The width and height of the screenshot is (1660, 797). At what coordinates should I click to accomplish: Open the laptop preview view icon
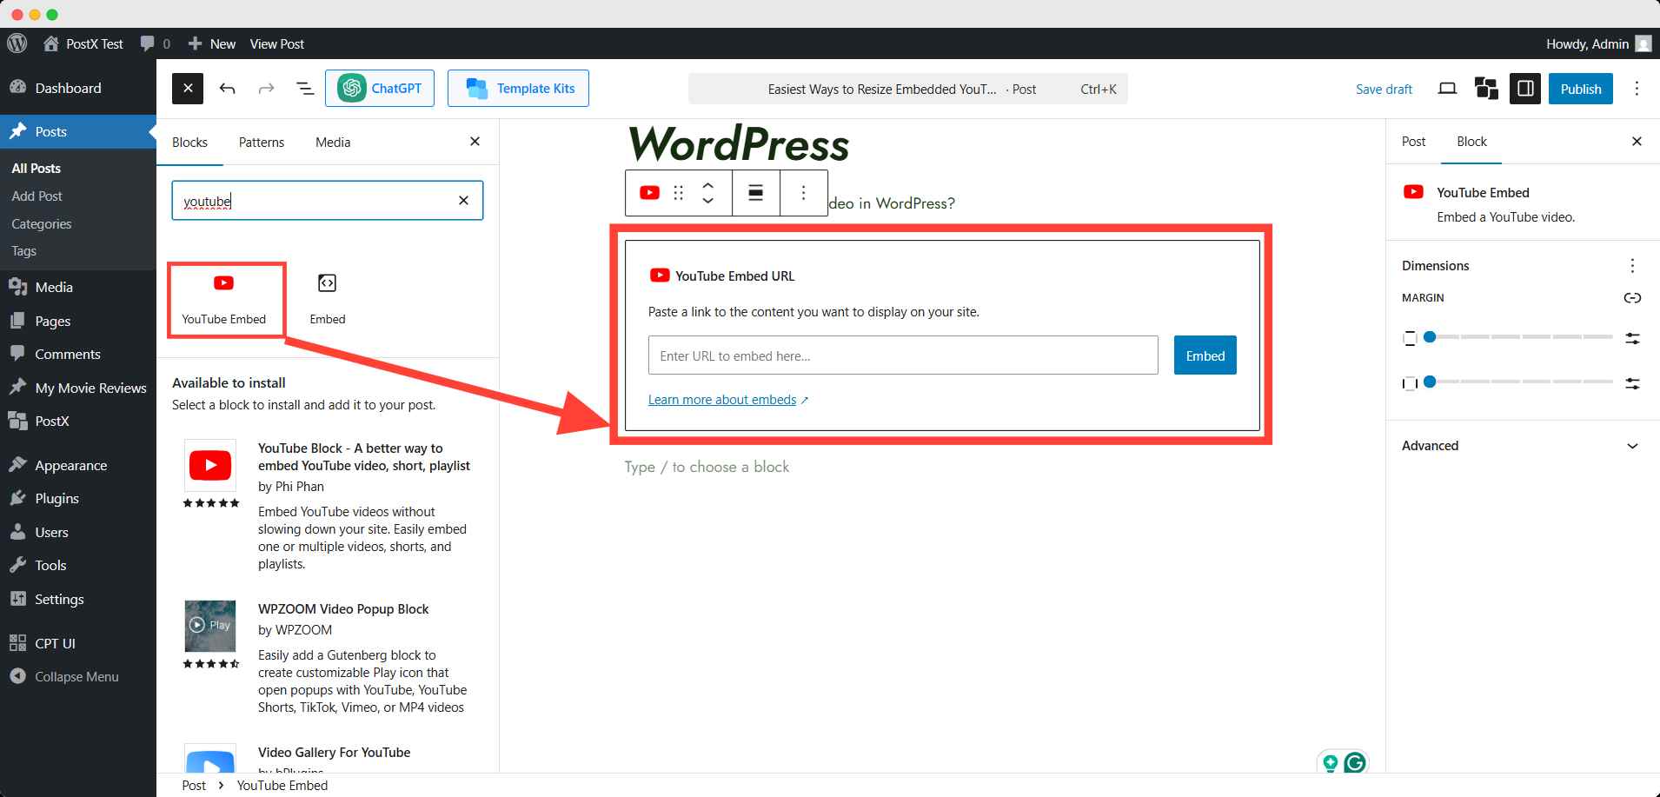coord(1447,89)
